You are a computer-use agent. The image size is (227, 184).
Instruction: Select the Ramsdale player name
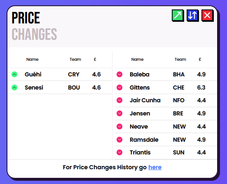click(144, 140)
